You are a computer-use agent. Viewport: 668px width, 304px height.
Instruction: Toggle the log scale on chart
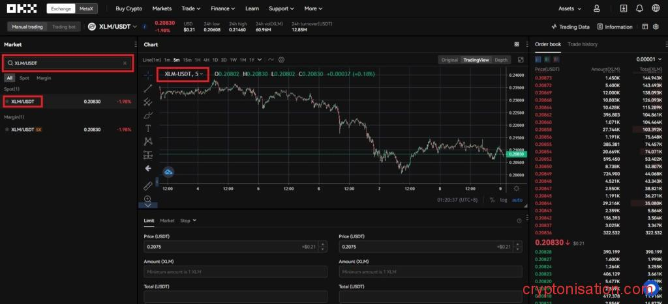click(504, 200)
